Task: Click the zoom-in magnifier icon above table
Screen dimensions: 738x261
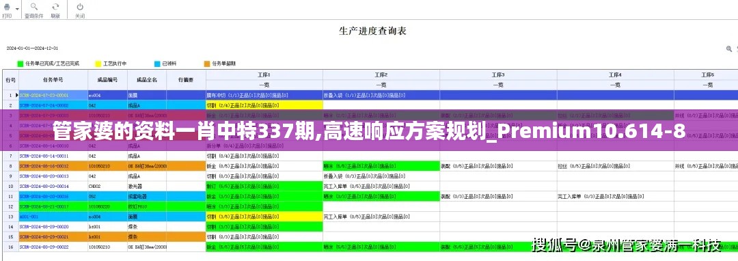Action: pos(729,49)
